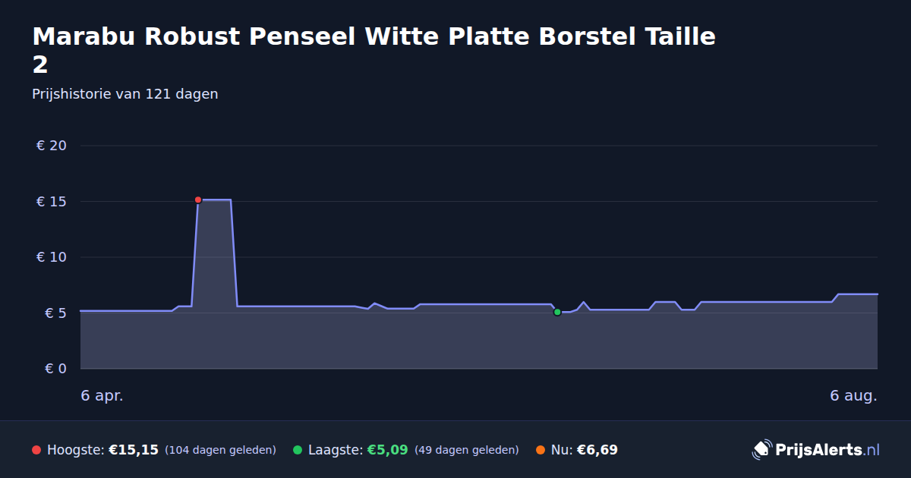Select the Nu €6,69 current price
911x478 pixels.
click(x=597, y=450)
